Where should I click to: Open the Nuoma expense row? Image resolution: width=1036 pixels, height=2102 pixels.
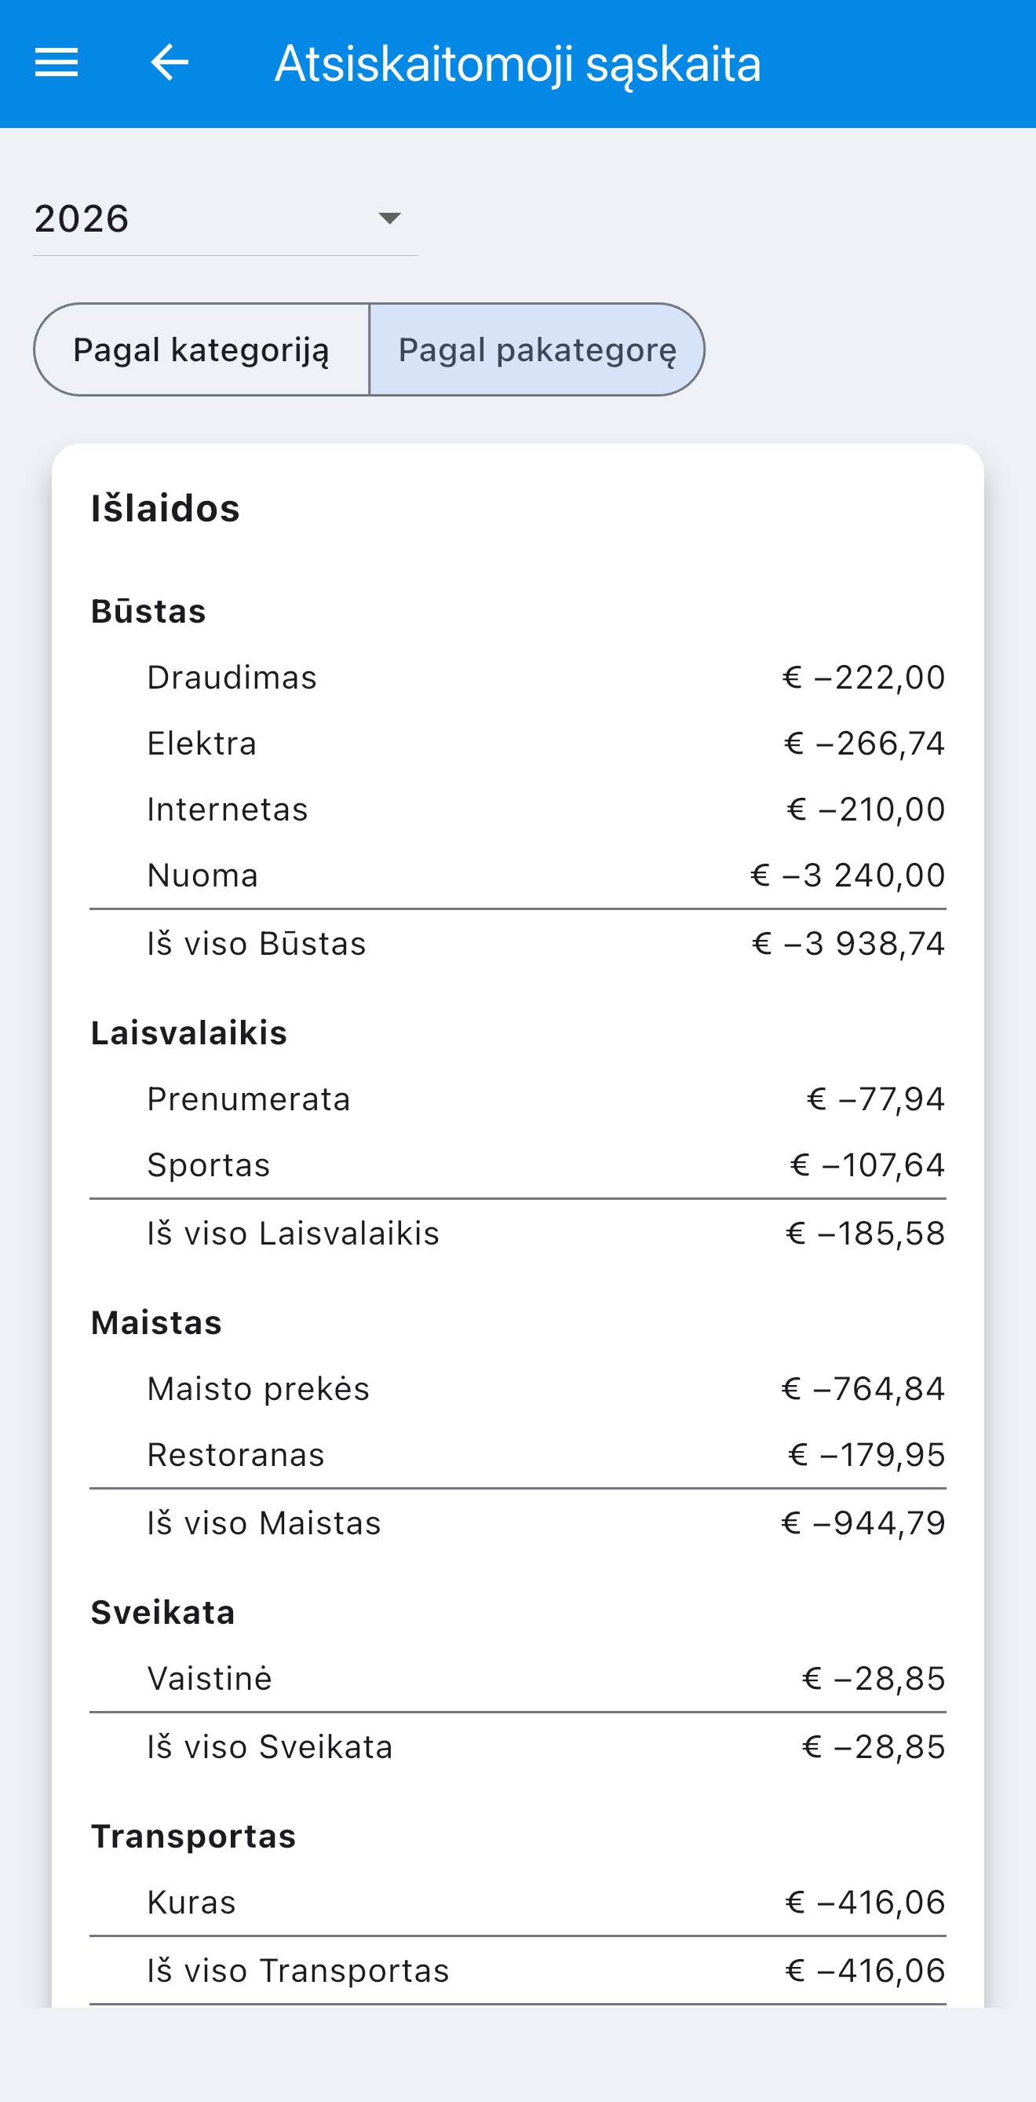[x=518, y=876]
